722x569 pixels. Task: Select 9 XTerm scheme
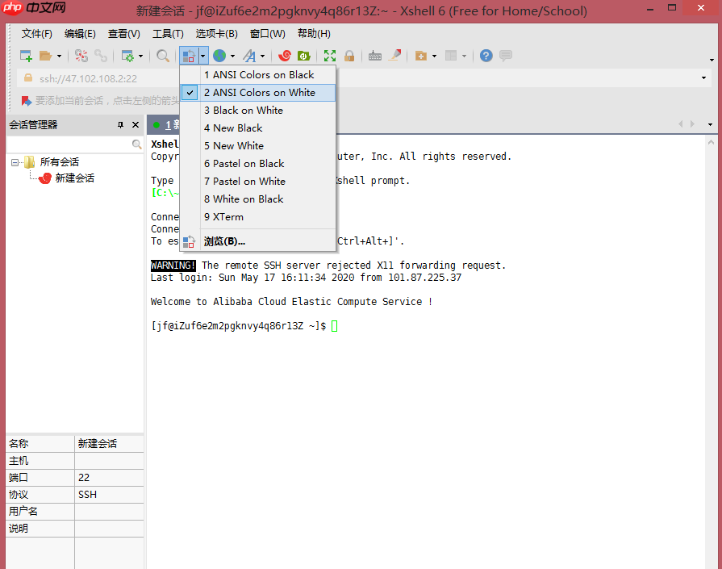pyautogui.click(x=258, y=217)
